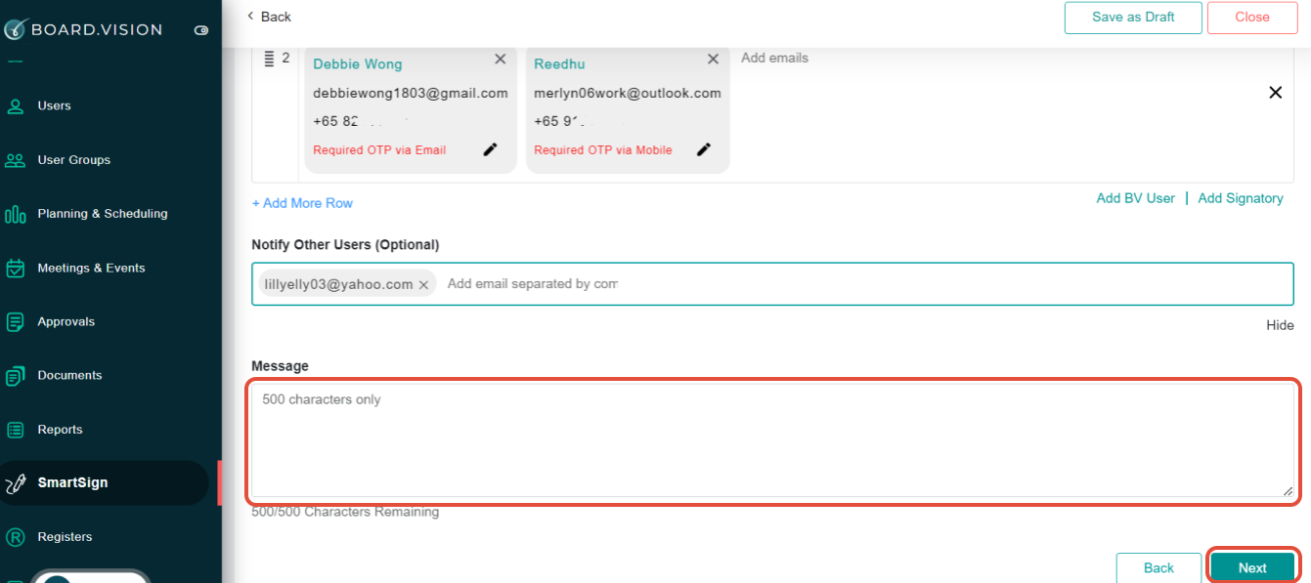The image size is (1311, 583).
Task: Remove lillyelly03@yahoo.com email chip
Action: coord(423,285)
